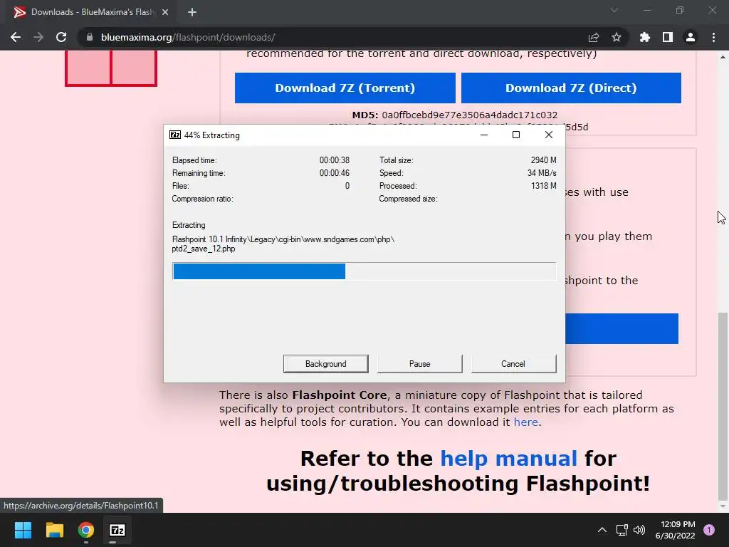Open the volume speaker tray icon
Screen dimensions: 729x547
click(639, 530)
